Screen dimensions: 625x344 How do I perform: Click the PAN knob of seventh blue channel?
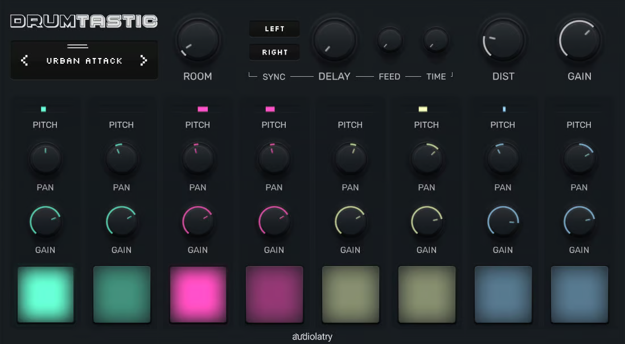[503, 159]
